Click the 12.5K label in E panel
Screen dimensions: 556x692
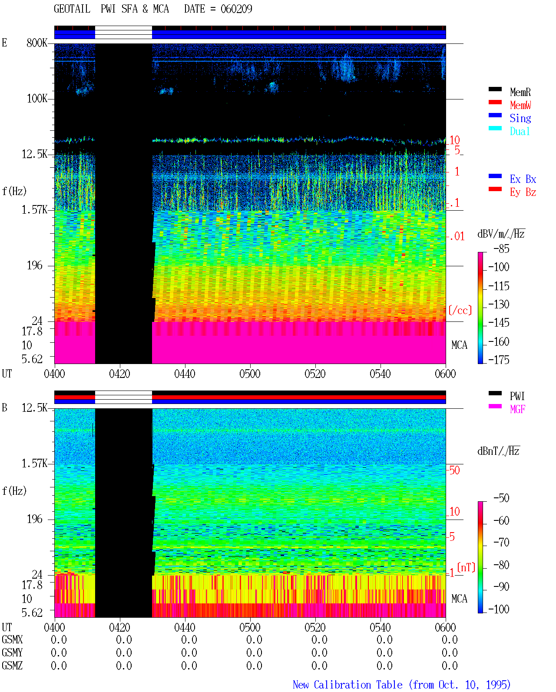[x=35, y=154]
